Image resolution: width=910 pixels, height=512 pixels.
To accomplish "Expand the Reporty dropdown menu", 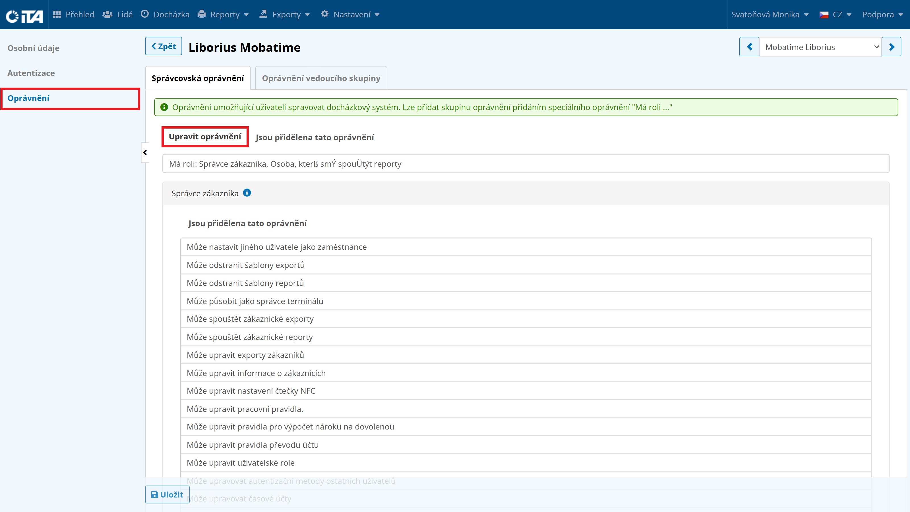I will [x=223, y=15].
